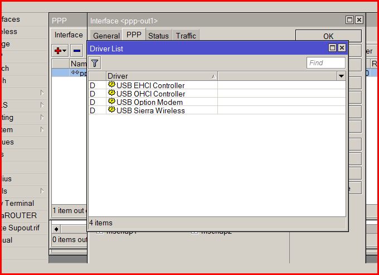The image size is (379, 275).
Task: Open the filter funnel in Driver List
Action: (x=95, y=64)
